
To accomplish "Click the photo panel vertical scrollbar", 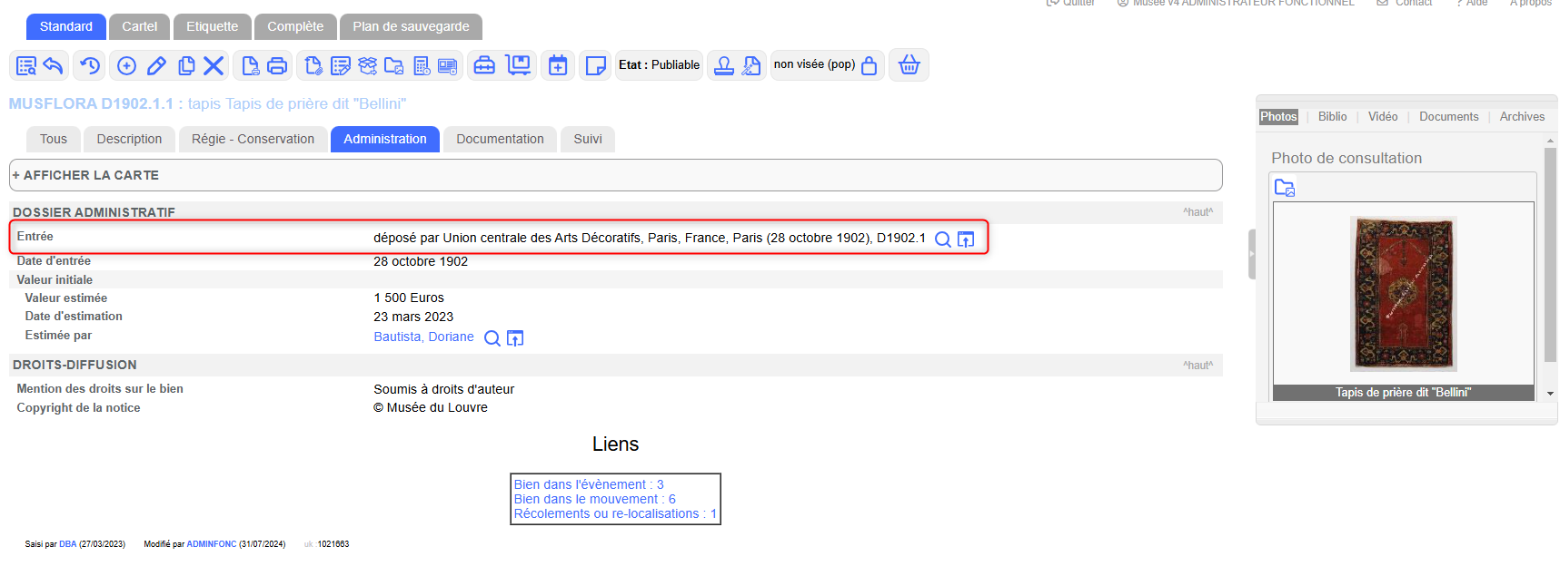I will tap(1550, 254).
